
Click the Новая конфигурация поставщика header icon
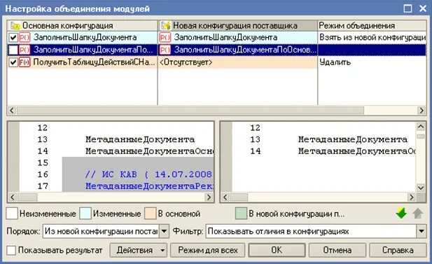point(166,26)
